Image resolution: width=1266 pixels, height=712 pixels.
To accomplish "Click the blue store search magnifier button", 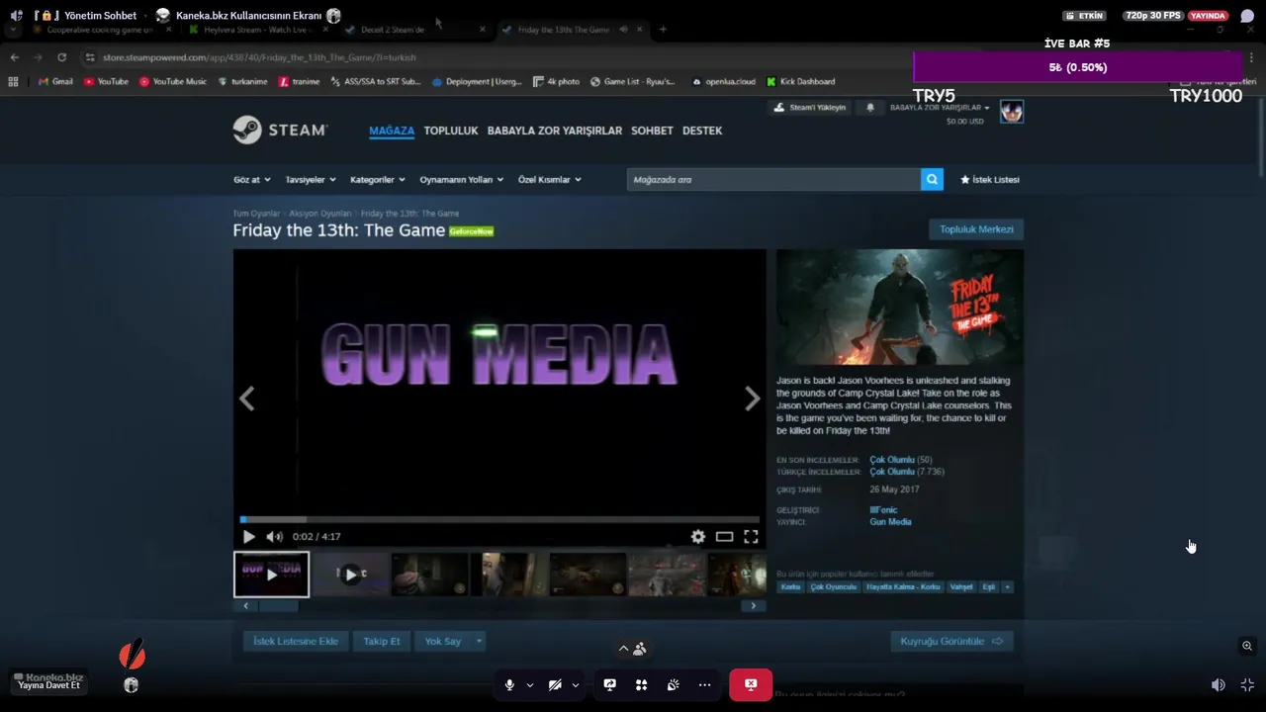I will coord(932,179).
